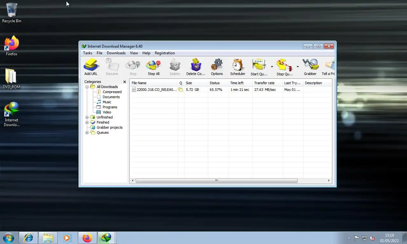Sort by File Name column header
Screen dimensions: 407x244
point(154,83)
